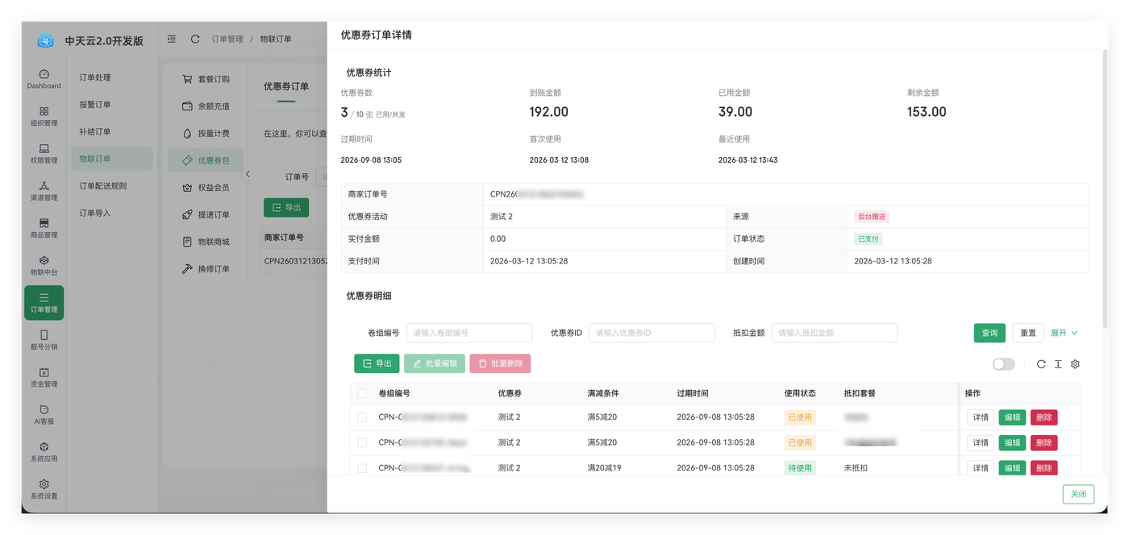
Task: Open AI客服 sidebar item
Action: click(44, 414)
